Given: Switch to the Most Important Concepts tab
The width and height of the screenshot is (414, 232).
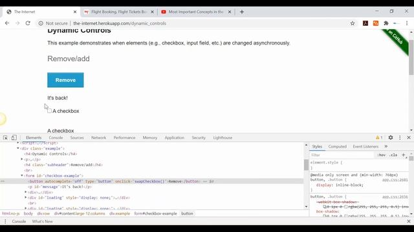Looking at the screenshot, I should 196,12.
